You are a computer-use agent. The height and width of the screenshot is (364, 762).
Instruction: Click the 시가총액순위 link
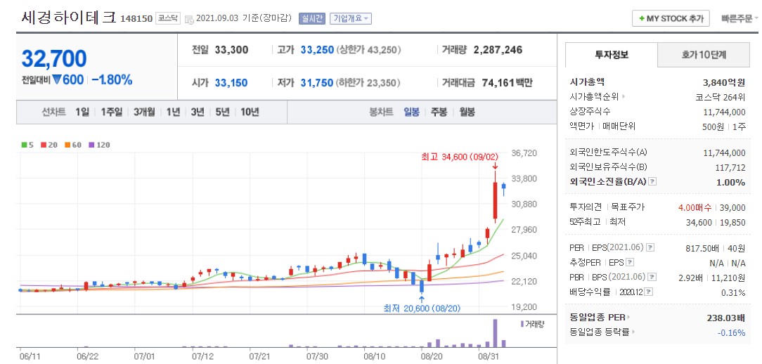(594, 97)
